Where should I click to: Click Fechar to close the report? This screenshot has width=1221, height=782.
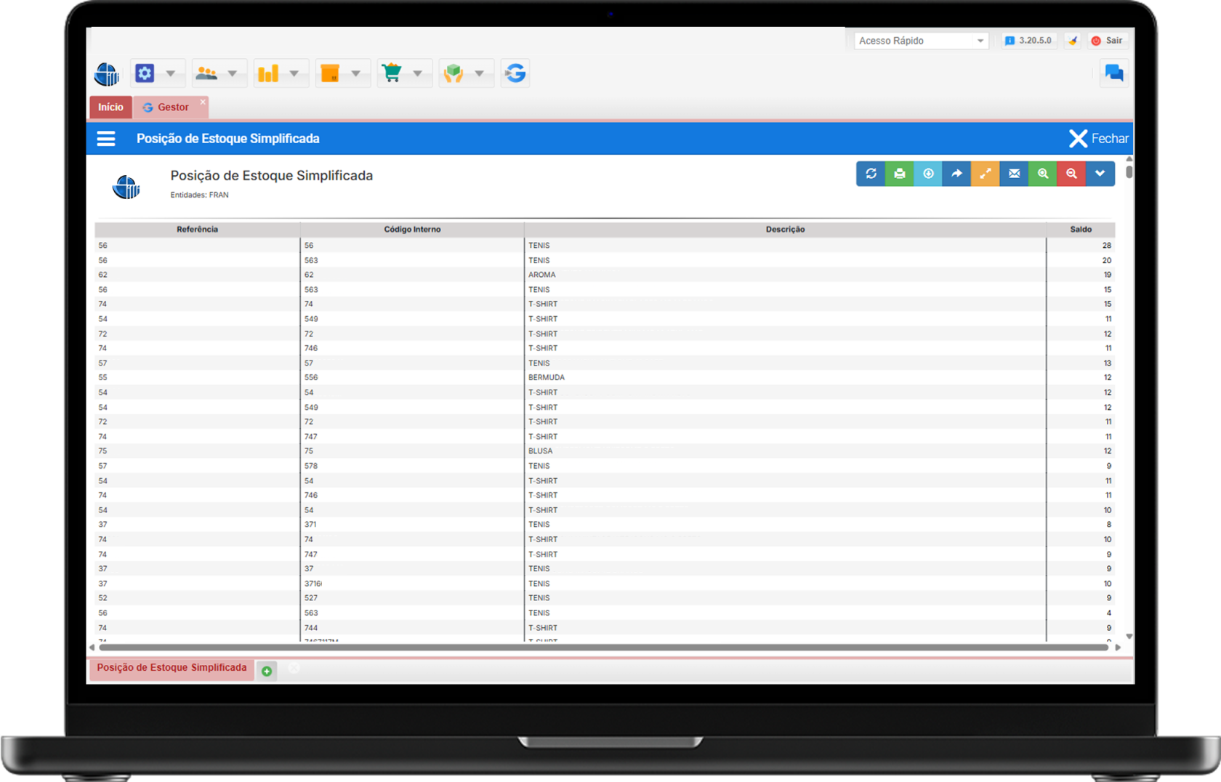pos(1098,139)
